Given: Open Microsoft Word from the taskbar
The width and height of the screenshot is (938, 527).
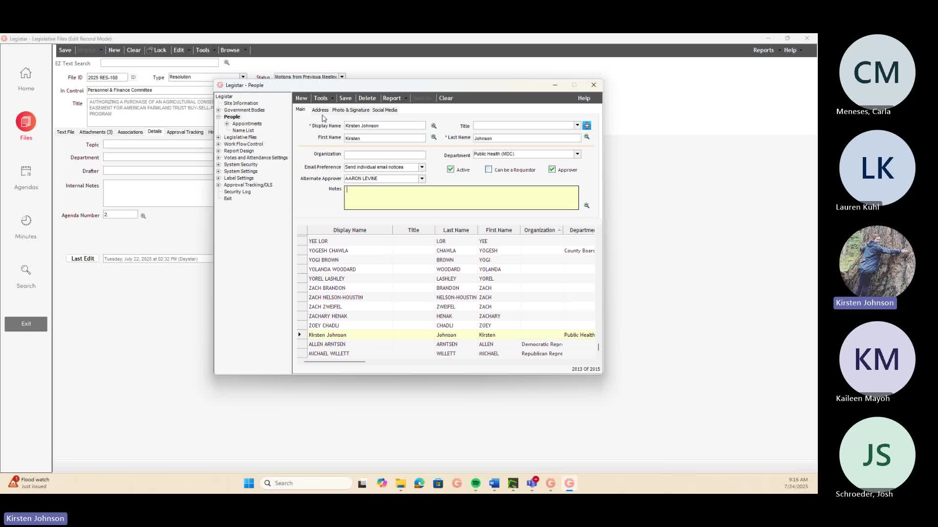Looking at the screenshot, I should [x=494, y=483].
